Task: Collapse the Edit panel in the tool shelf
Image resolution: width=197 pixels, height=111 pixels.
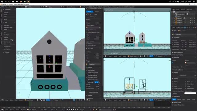Action: (x=4, y=22)
